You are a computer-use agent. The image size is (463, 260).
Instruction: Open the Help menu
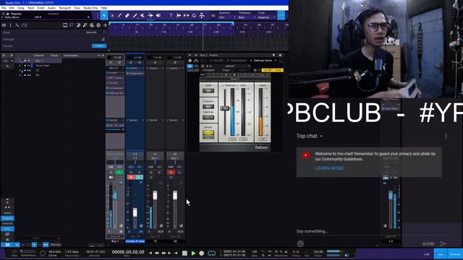[104, 8]
